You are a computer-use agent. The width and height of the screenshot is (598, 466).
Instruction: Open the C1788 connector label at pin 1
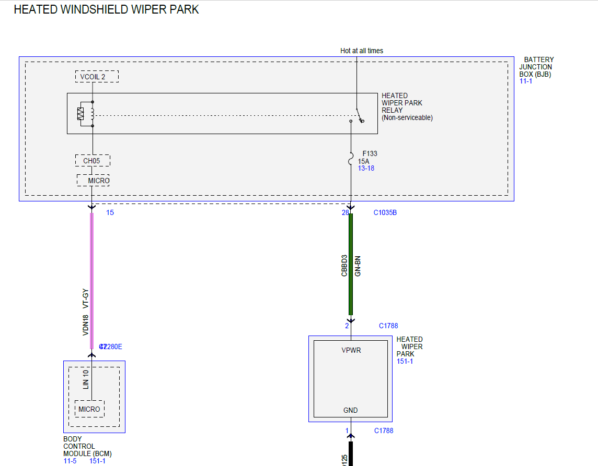click(384, 431)
